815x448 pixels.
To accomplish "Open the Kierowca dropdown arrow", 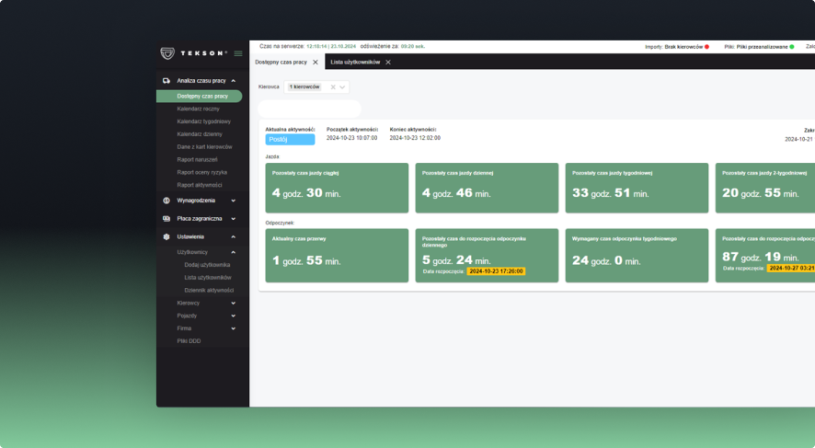I will 342,86.
